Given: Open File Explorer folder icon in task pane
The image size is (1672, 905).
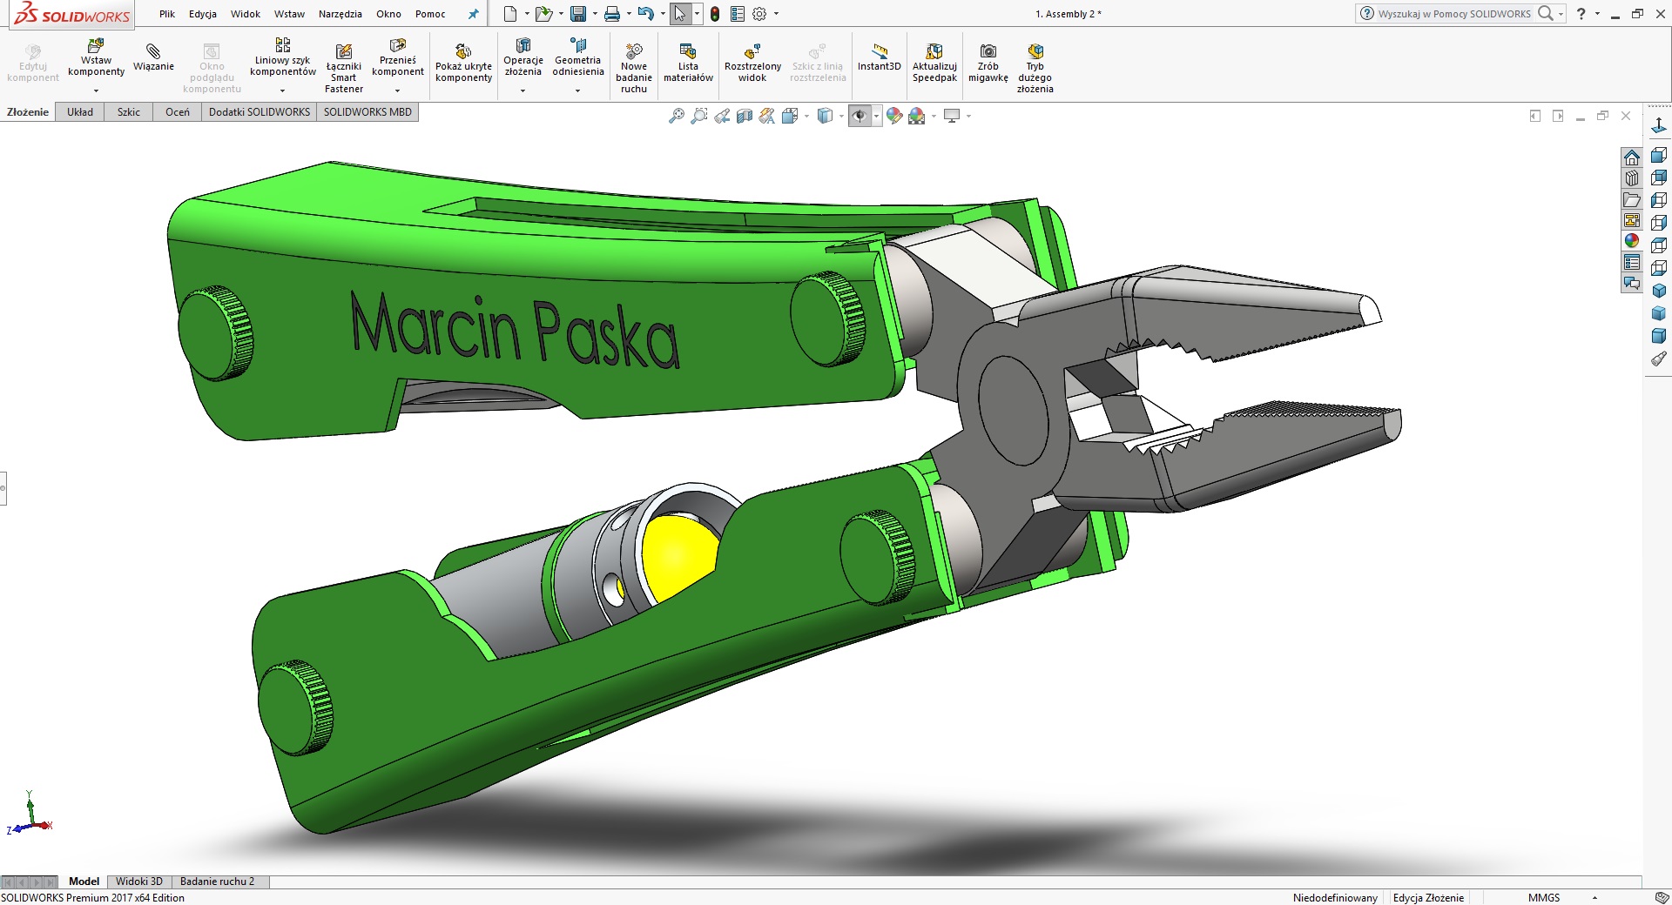Looking at the screenshot, I should coord(1632,199).
